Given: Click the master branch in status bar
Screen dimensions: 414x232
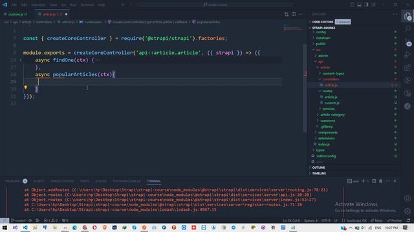Looking at the screenshot, I should pyautogui.click(x=19, y=220).
